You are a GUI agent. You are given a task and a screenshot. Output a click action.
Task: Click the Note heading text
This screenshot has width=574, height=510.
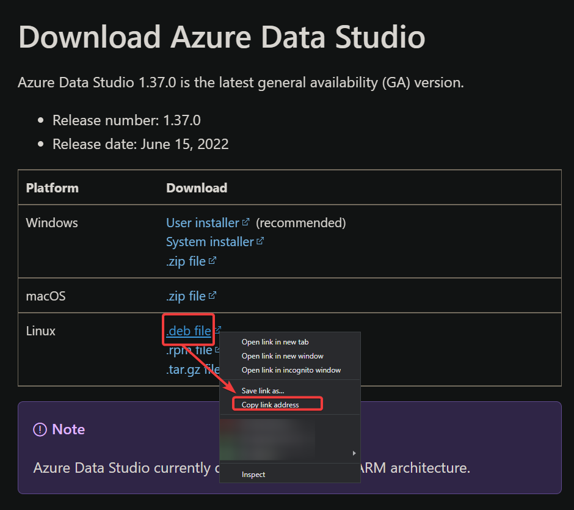(68, 429)
